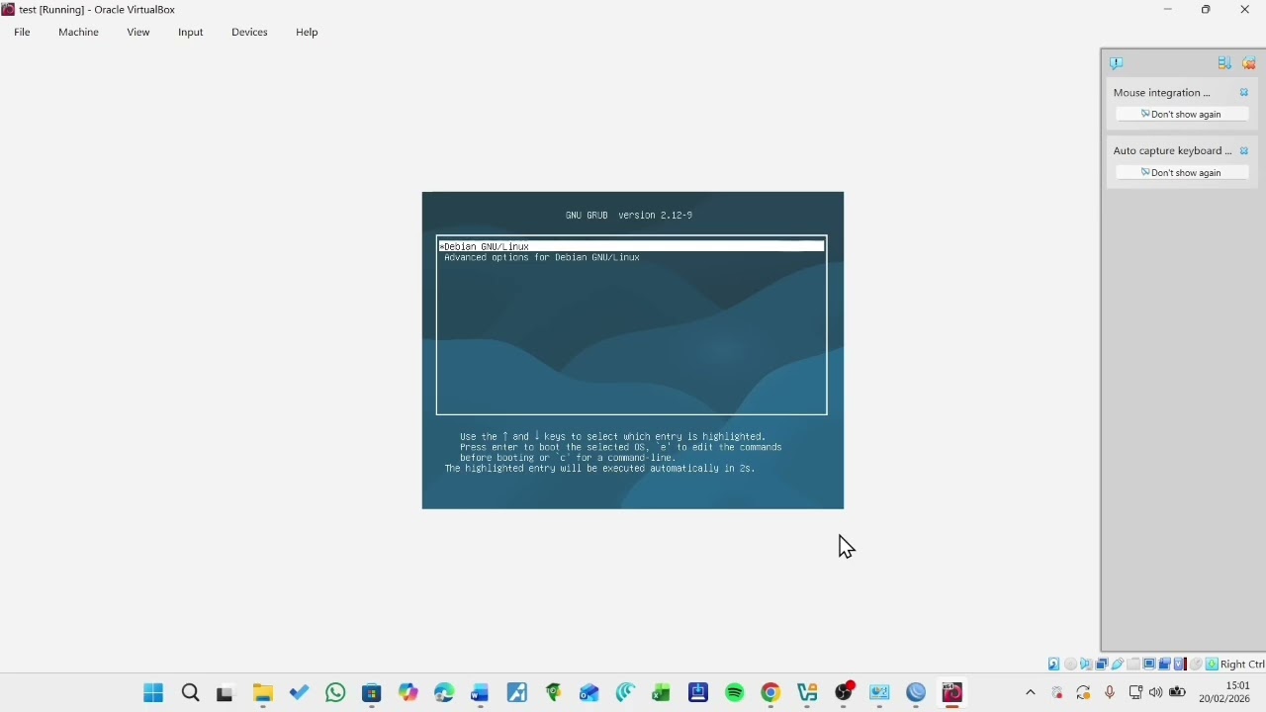Open volume control in system tray
The image size is (1266, 712).
(x=1156, y=693)
